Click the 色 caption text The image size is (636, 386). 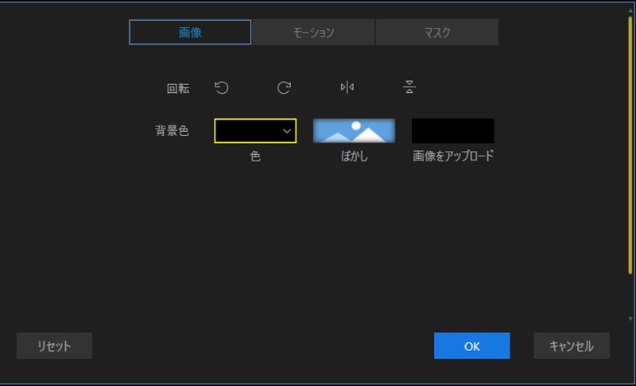pyautogui.click(x=255, y=156)
